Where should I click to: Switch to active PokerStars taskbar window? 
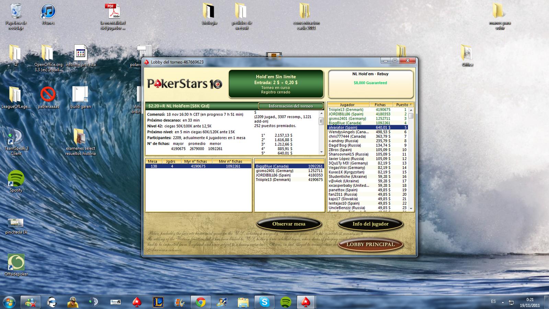pos(306,302)
